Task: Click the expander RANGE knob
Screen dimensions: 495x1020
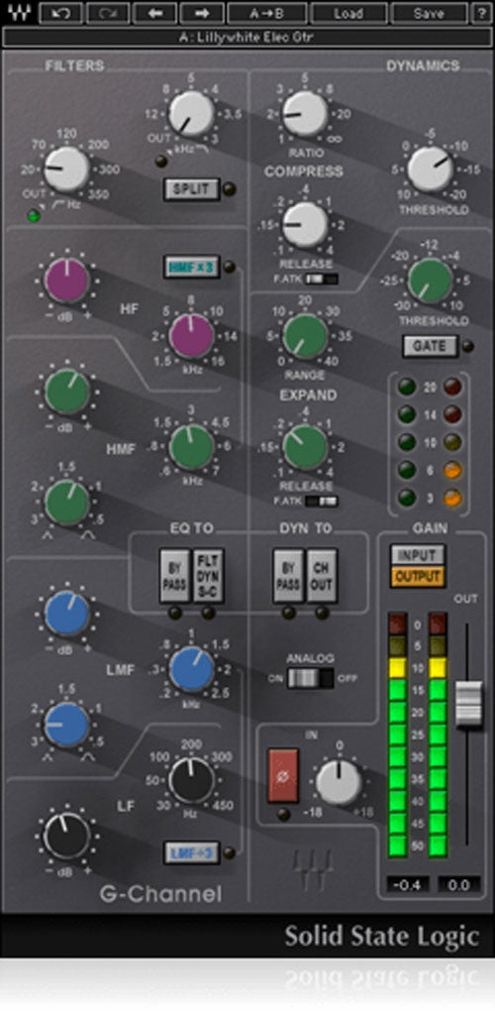Action: tap(305, 336)
